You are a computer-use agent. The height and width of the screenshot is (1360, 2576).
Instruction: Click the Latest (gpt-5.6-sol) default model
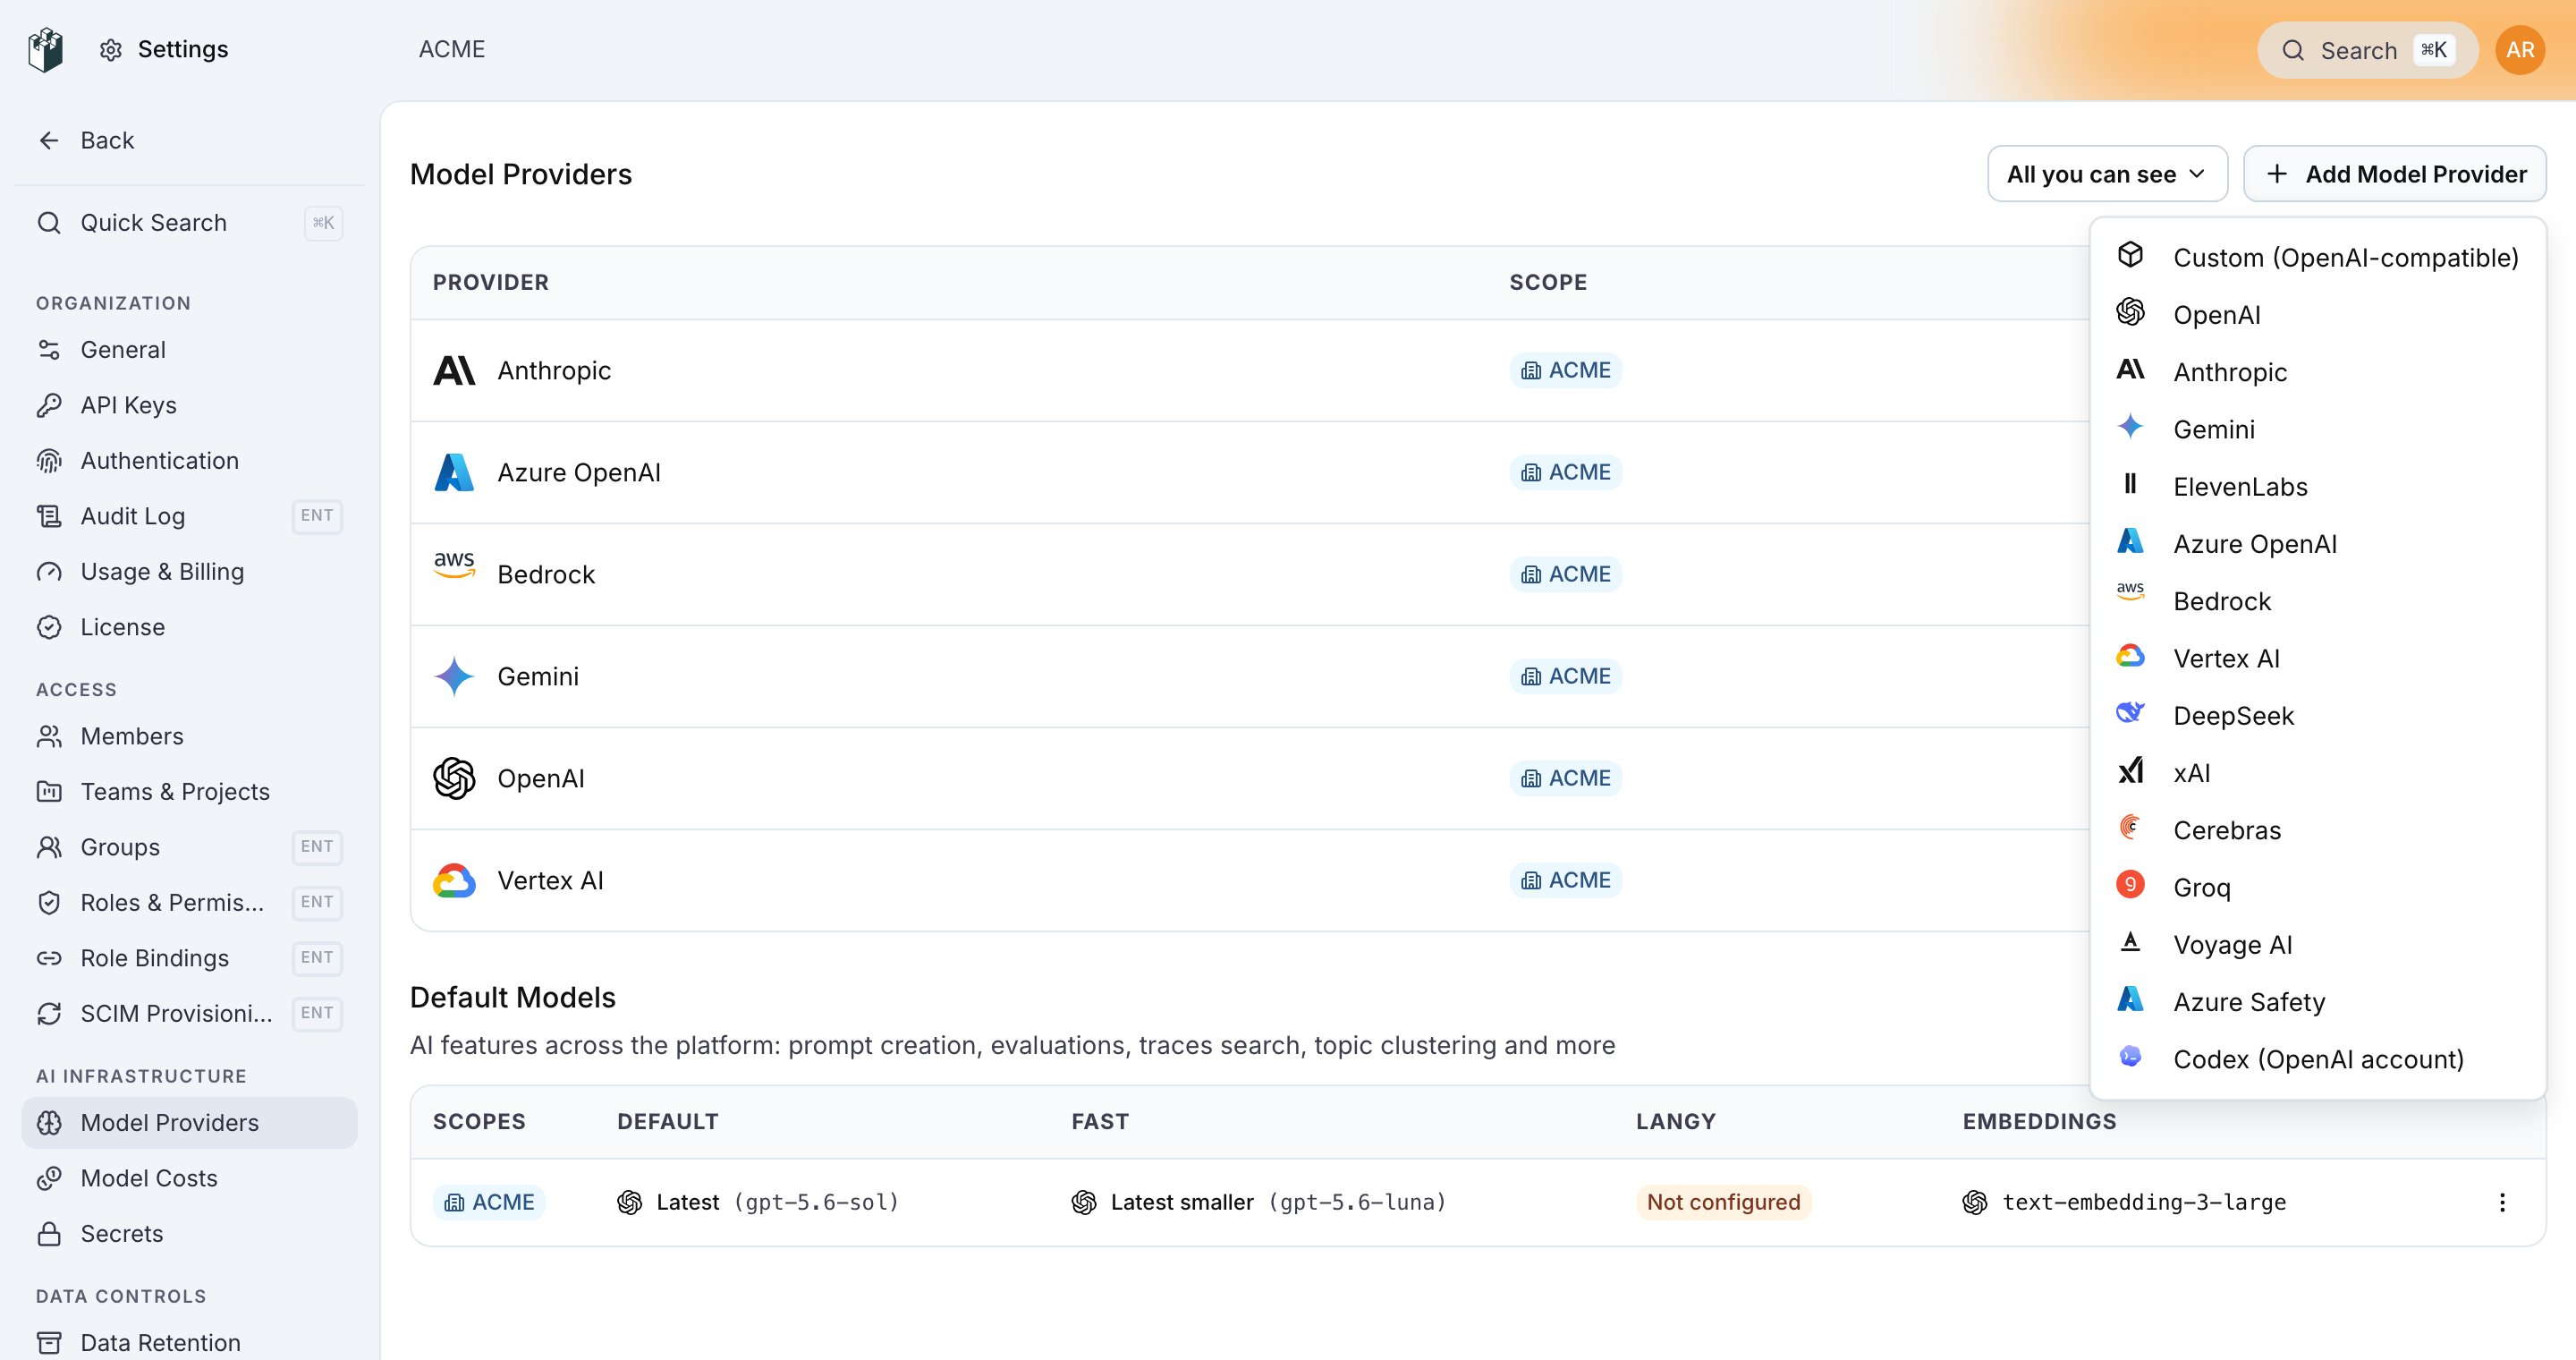pyautogui.click(x=758, y=1203)
